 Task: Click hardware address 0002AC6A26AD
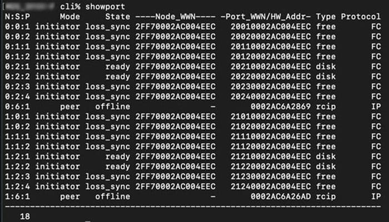coord(281,196)
